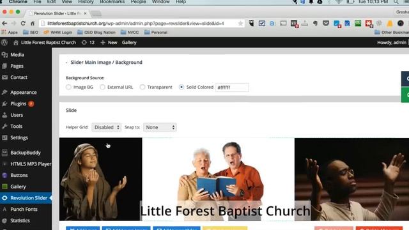Go to browser home page

pyautogui.click(x=33, y=24)
